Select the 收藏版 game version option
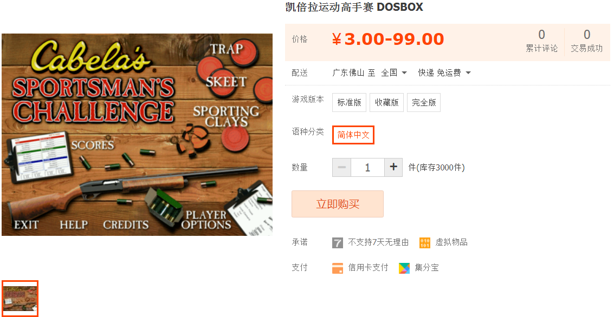 [386, 102]
